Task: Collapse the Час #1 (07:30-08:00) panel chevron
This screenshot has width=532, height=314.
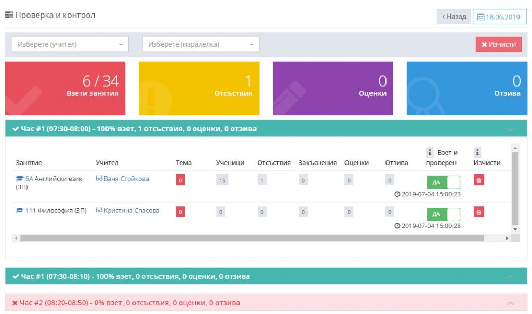Action: coord(510,130)
